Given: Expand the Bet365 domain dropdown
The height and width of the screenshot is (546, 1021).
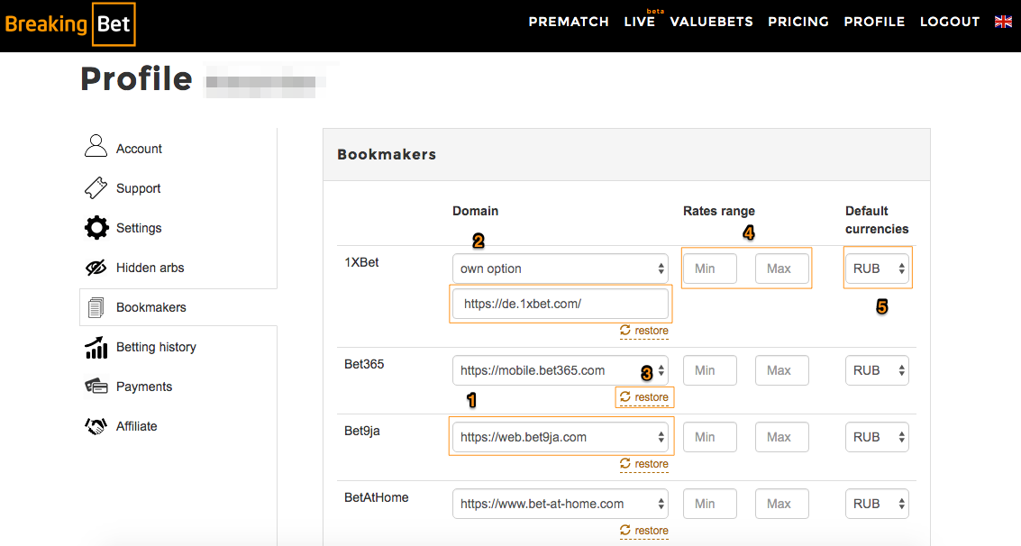Looking at the screenshot, I should click(560, 370).
